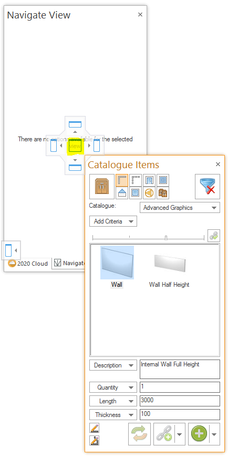Expand the Add Criteria dropdown

(113, 221)
